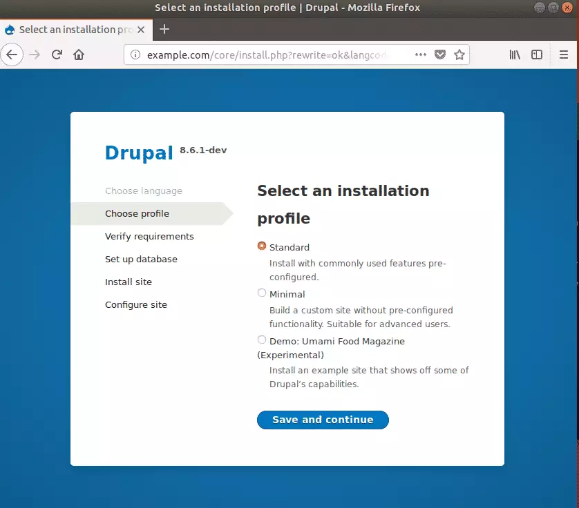Open the Firefox hamburger menu
This screenshot has height=508, width=579.
[x=564, y=55]
